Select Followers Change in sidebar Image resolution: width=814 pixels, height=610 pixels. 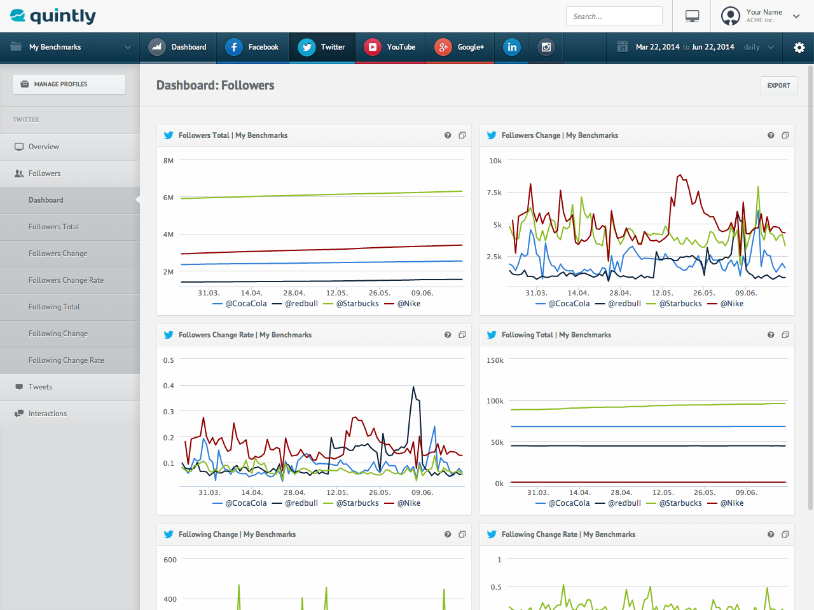[70, 254]
